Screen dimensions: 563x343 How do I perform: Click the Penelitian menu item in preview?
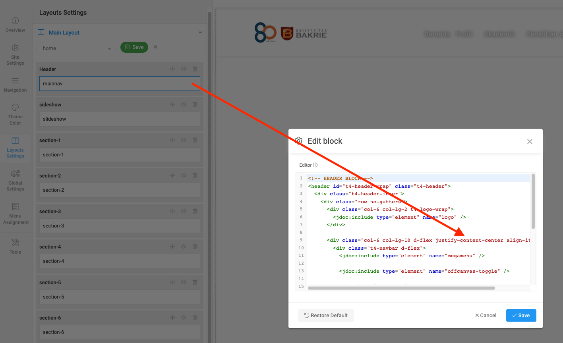(544, 34)
